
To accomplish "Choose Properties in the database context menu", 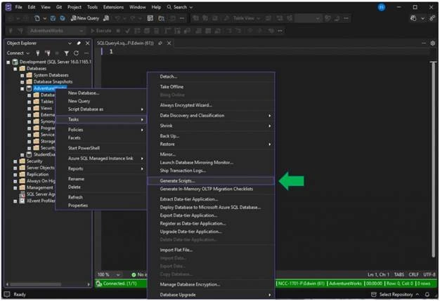I will pyautogui.click(x=101, y=206).
